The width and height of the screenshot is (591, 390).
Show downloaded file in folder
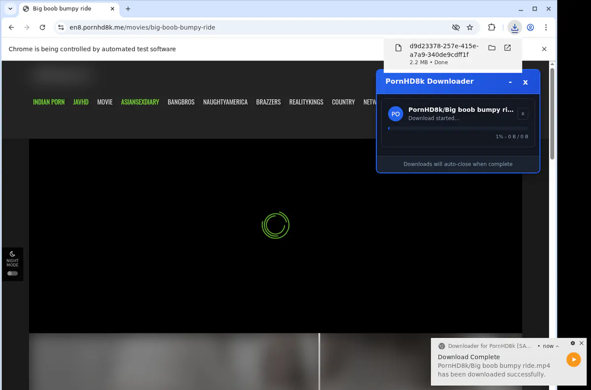point(492,48)
